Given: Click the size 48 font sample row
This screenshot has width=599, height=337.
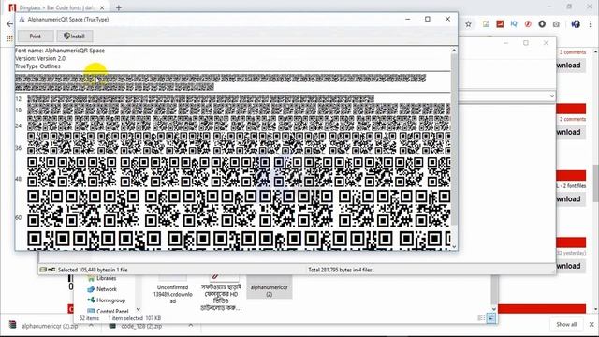Looking at the screenshot, I should pyautogui.click(x=239, y=172).
